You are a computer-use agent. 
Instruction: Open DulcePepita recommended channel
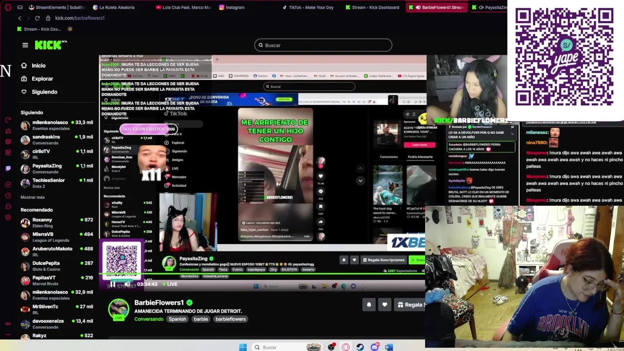[x=57, y=266]
